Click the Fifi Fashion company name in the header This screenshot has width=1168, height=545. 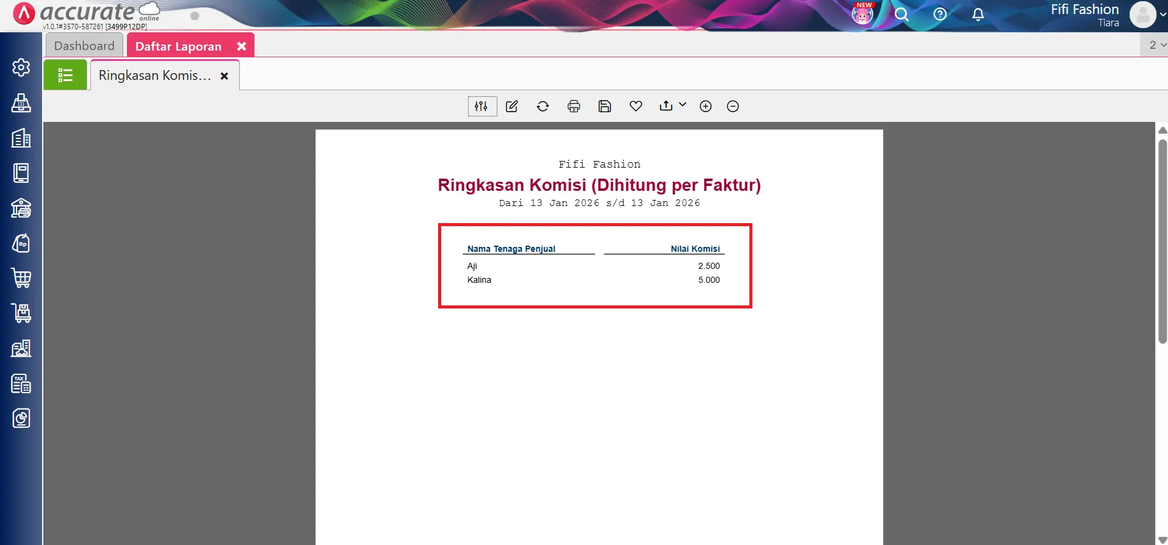pyautogui.click(x=1084, y=9)
